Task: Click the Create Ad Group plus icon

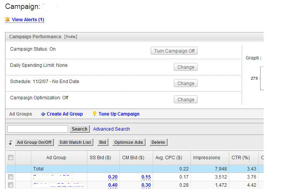Action: (43, 114)
